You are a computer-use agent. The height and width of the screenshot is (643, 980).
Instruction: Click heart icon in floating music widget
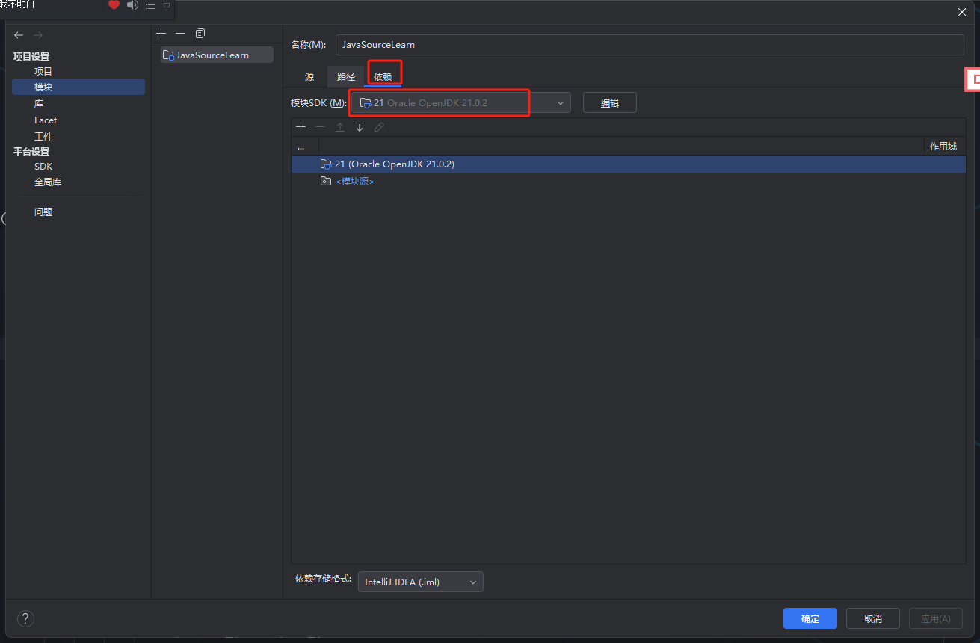[x=114, y=5]
